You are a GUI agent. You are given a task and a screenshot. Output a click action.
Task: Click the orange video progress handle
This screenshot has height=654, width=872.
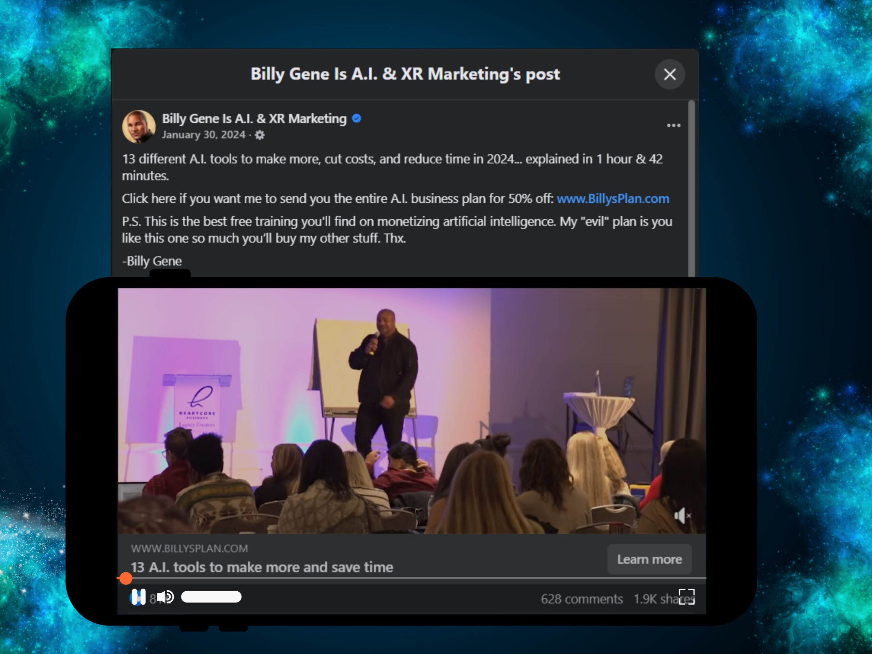[x=126, y=578]
